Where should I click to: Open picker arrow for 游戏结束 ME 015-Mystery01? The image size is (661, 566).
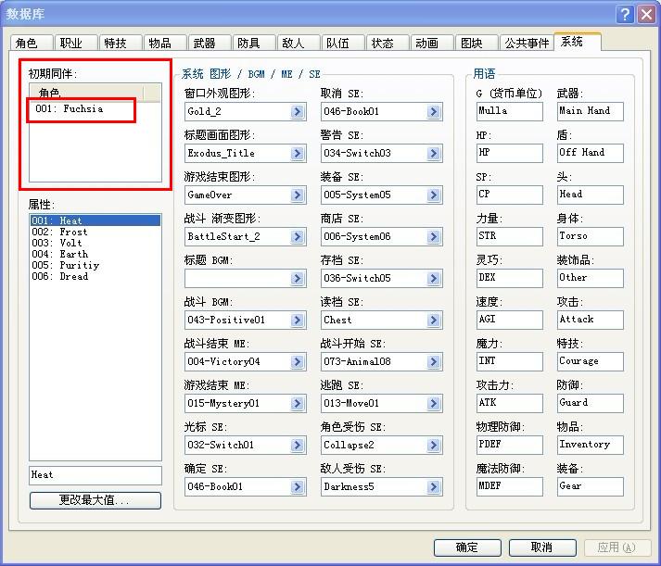[x=298, y=404]
